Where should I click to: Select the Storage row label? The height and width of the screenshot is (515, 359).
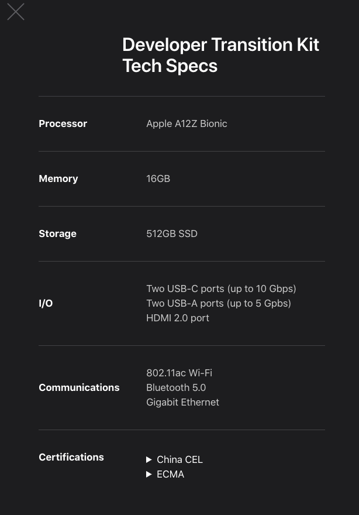coord(58,234)
